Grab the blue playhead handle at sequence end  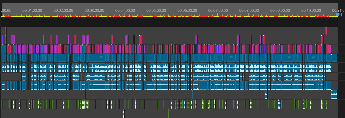pos(338,14)
